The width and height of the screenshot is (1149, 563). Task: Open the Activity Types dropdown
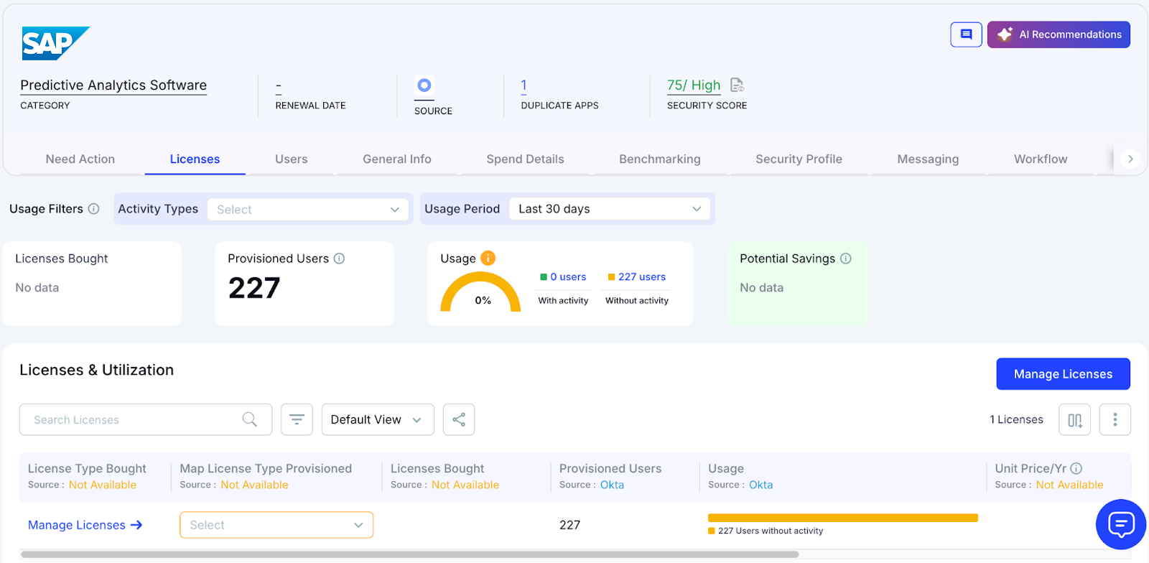coord(308,210)
